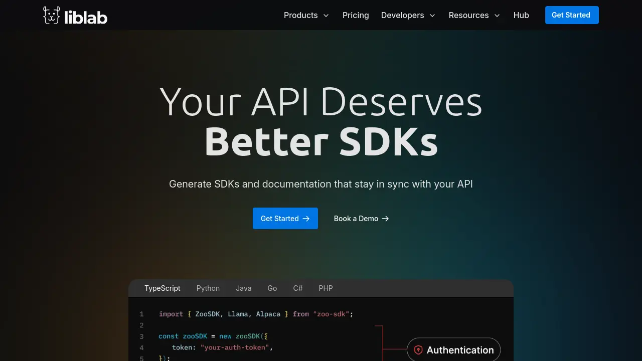The width and height of the screenshot is (642, 361).
Task: Click Get Started in the top navigation
Action: coord(572,15)
